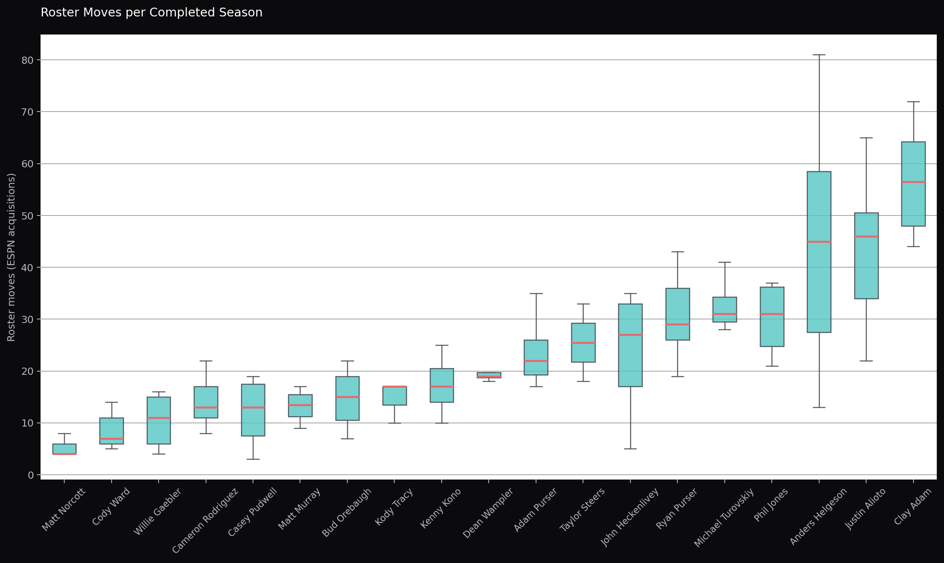
Task: Click the y-axis label 'Roster moves (ESPN acquisitions)'
Action: coord(11,257)
